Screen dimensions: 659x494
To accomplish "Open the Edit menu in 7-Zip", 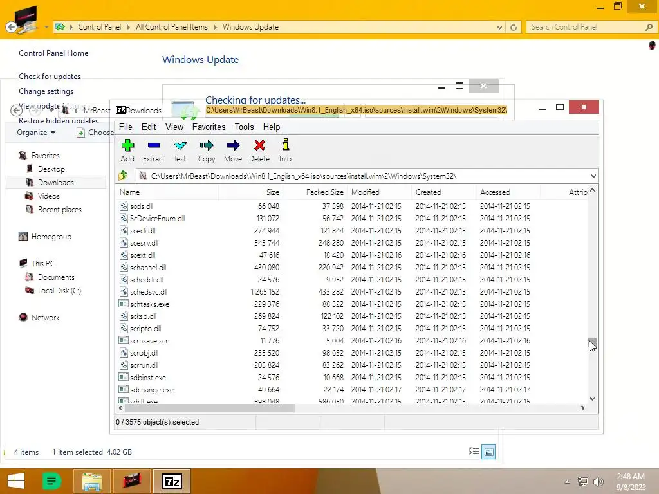I will pyautogui.click(x=149, y=127).
